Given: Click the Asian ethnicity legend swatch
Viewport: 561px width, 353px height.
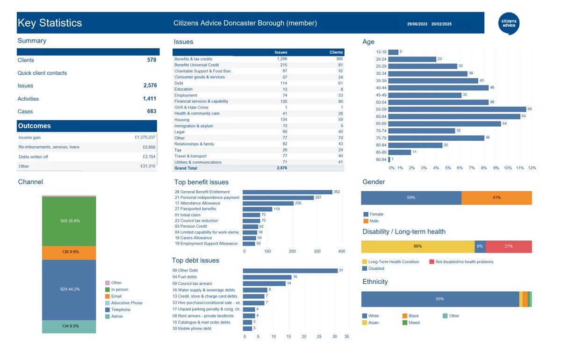Looking at the screenshot, I should tap(365, 323).
